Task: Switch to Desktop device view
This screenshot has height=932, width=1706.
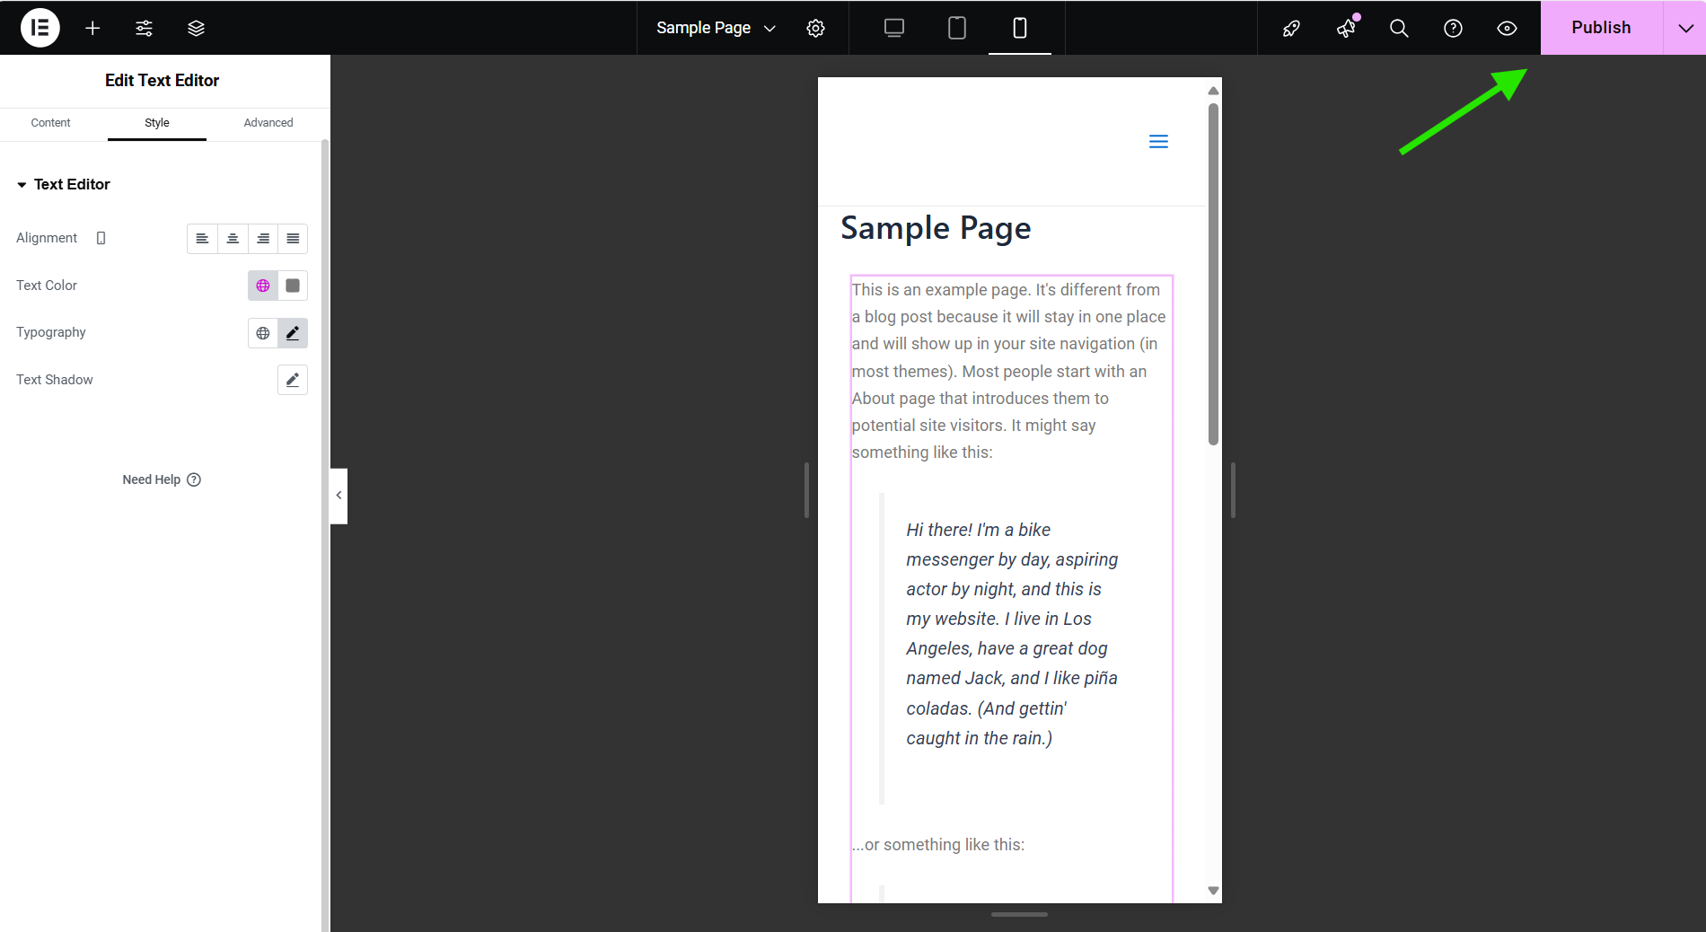Action: [x=893, y=28]
